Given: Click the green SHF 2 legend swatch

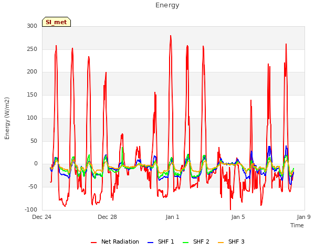Looking at the screenshot, I should coord(185,243).
